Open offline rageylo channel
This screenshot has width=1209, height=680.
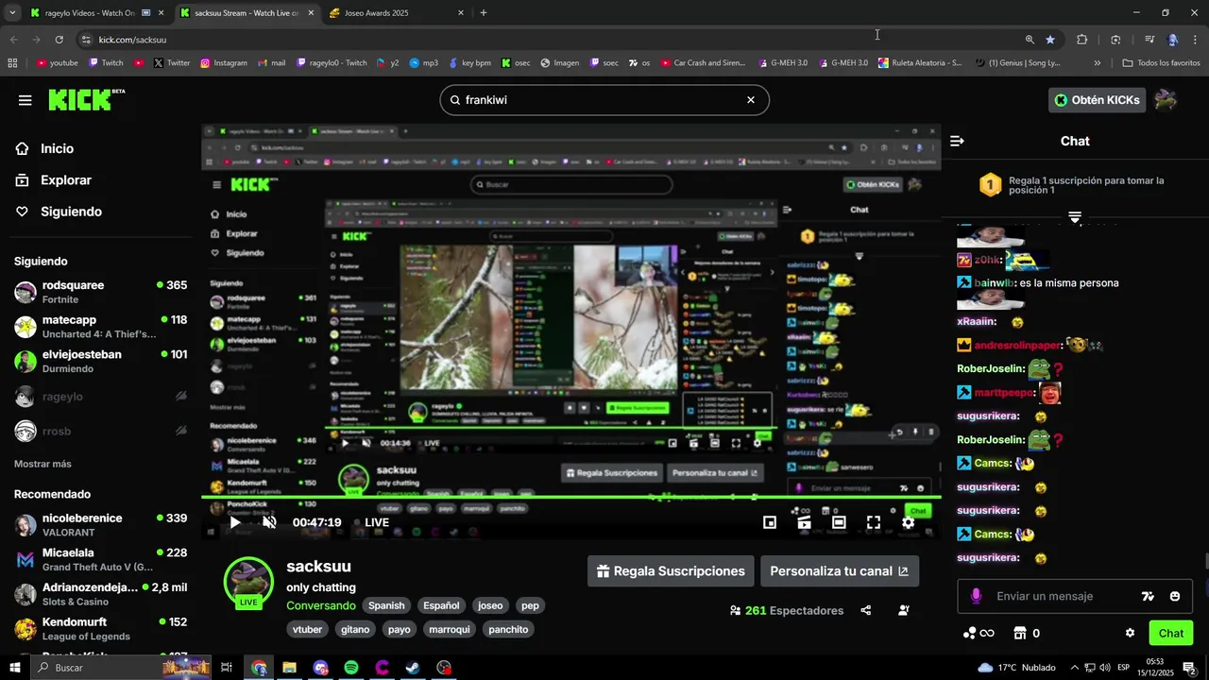click(100, 397)
